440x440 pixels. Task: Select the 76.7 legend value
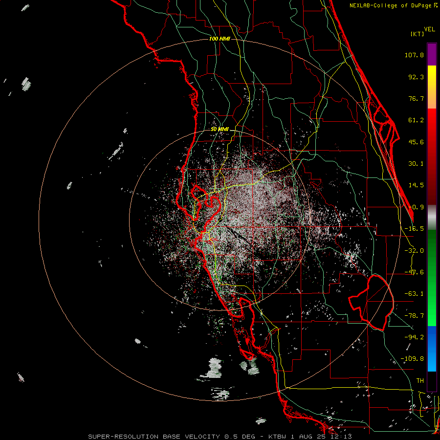(x=416, y=98)
